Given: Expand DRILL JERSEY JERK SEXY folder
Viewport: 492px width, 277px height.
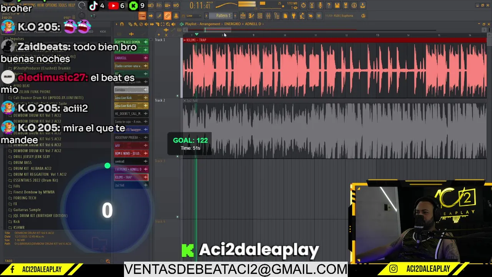Looking at the screenshot, I should pos(32,157).
